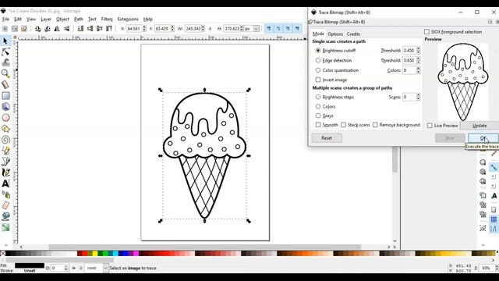
Task: Raise selection to top
Action: point(109,29)
